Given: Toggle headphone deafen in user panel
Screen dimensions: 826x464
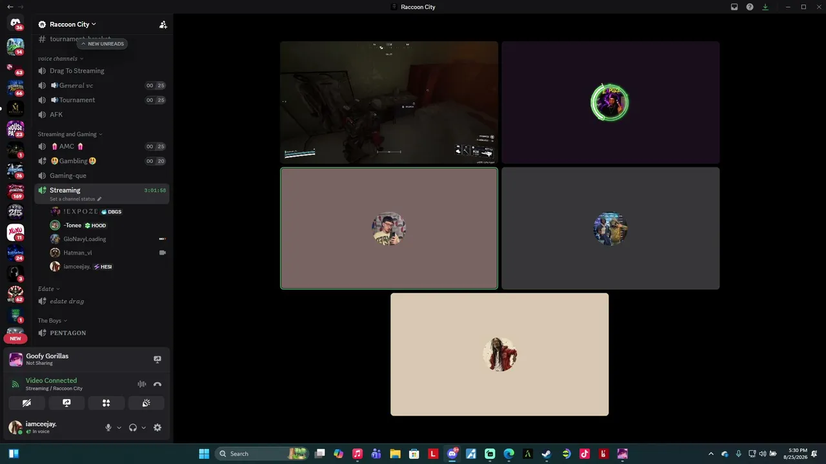Looking at the screenshot, I should [x=133, y=427].
